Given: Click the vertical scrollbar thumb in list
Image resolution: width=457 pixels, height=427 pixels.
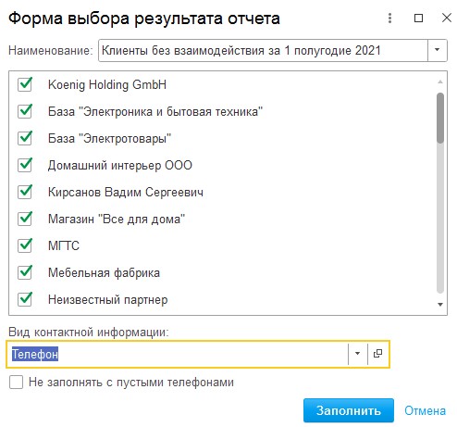Looking at the screenshot, I should pyautogui.click(x=440, y=118).
